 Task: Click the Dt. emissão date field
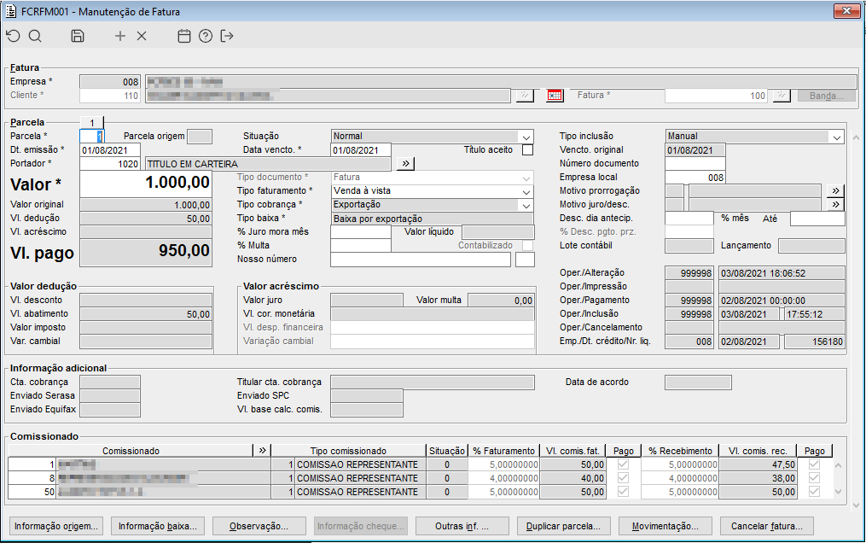pos(110,149)
